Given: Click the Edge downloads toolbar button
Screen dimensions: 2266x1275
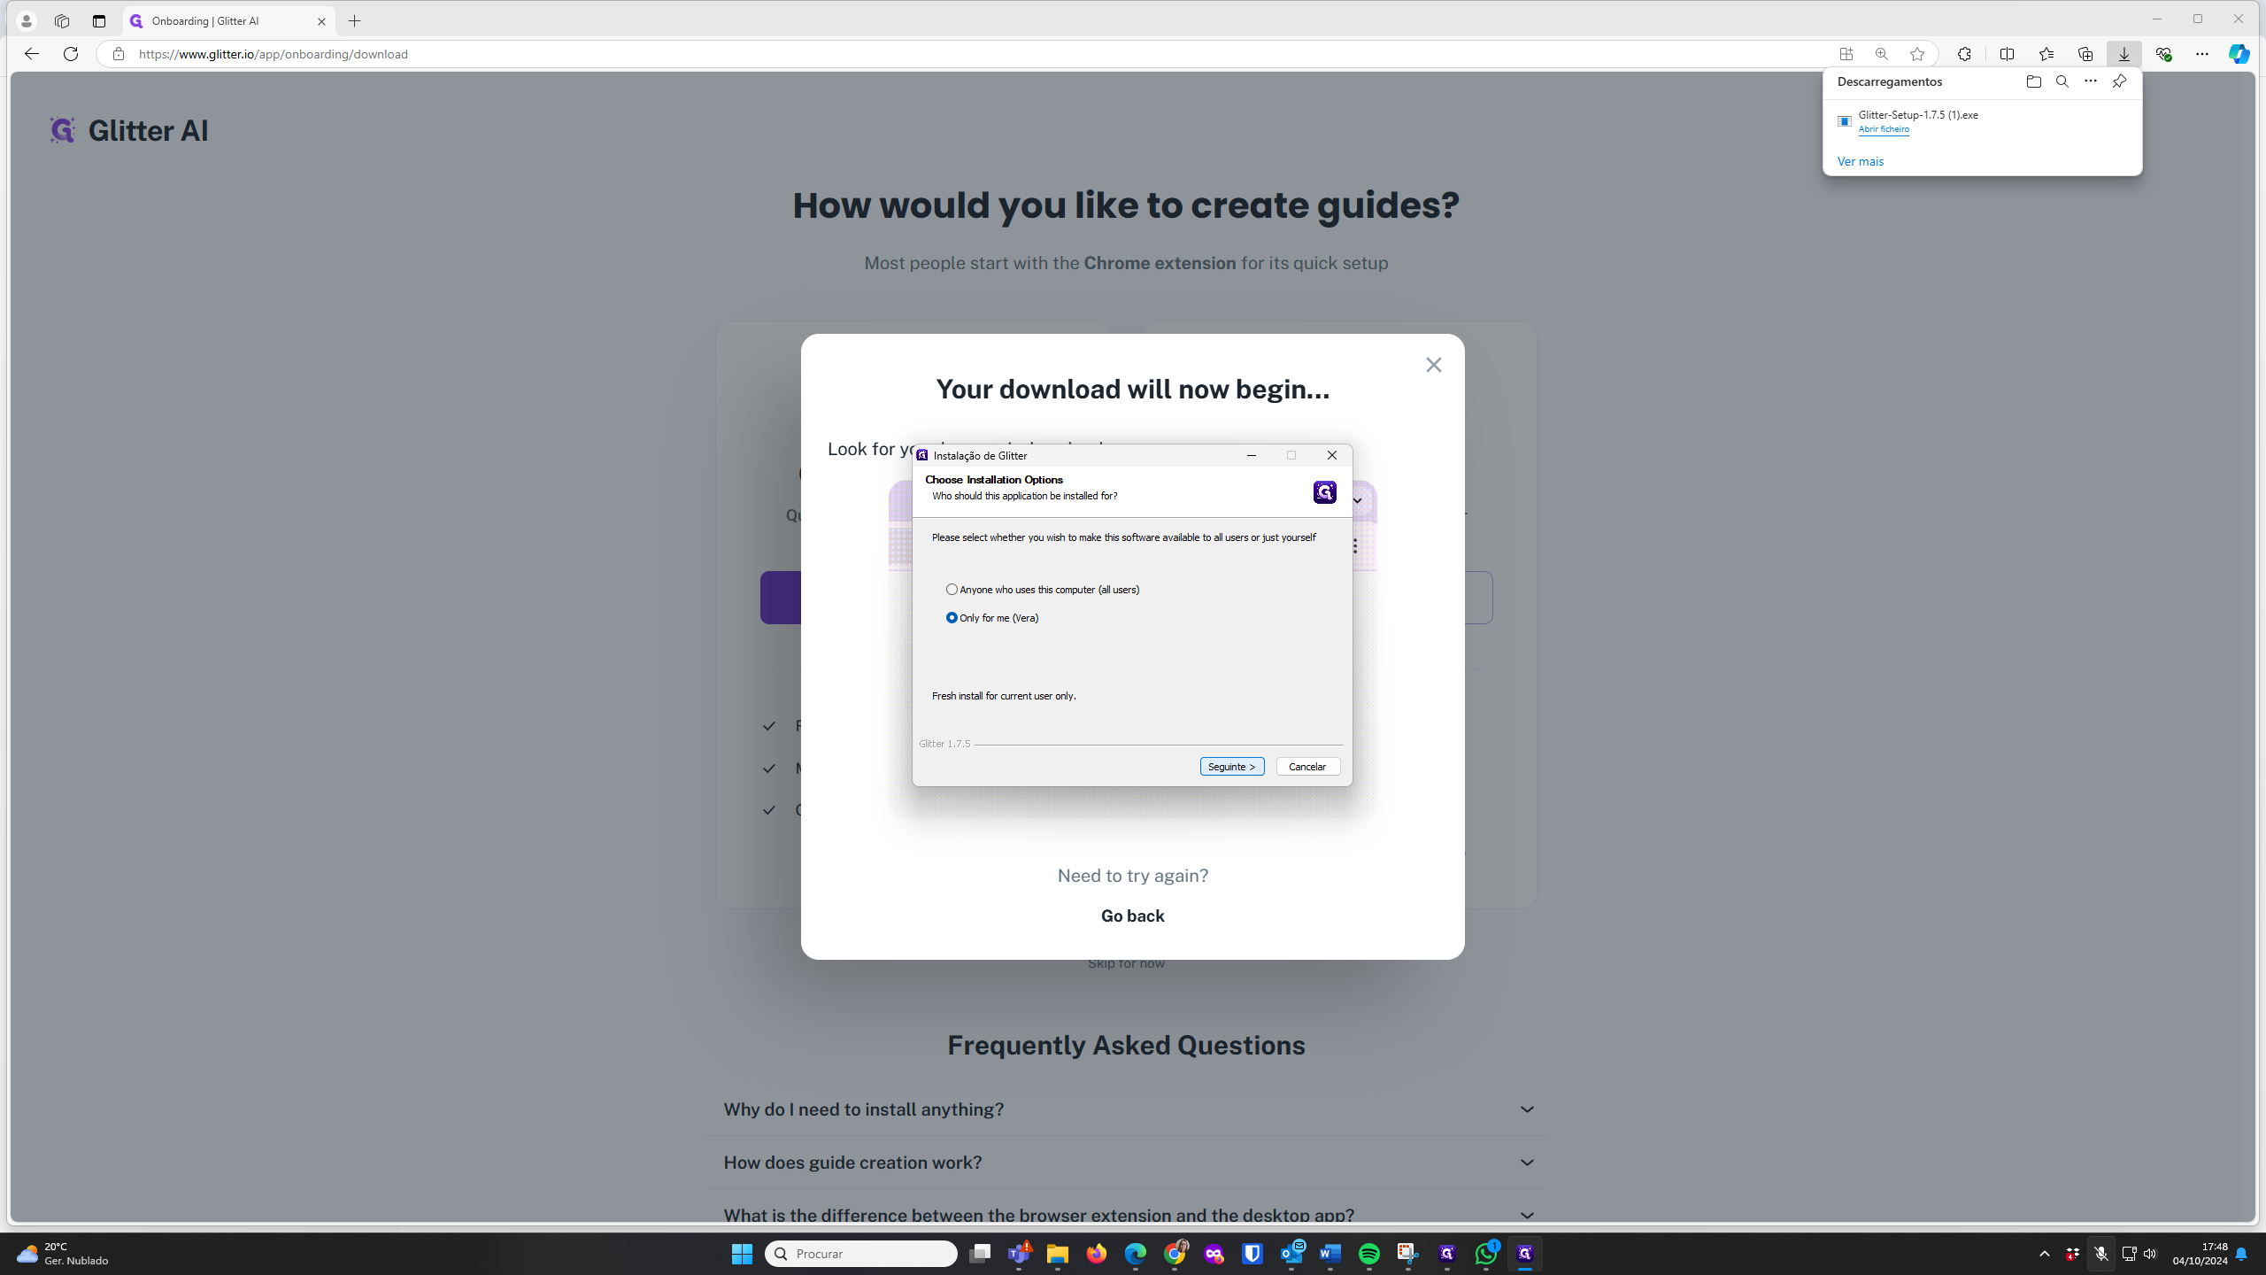Looking at the screenshot, I should (2123, 54).
